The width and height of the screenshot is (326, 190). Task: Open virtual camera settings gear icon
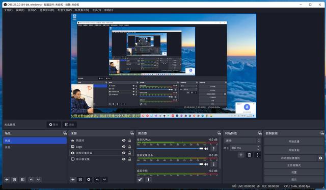click(x=320, y=158)
